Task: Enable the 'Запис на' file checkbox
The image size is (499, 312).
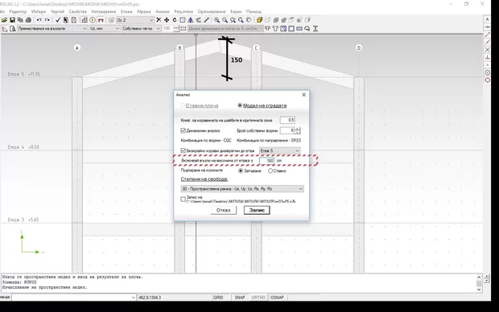Action: (183, 199)
